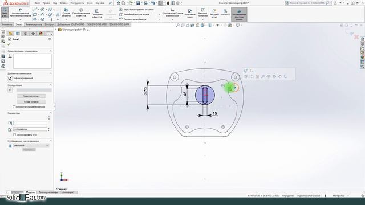Open the Tools menu
This screenshot has height=205, width=365.
click(x=77, y=3)
